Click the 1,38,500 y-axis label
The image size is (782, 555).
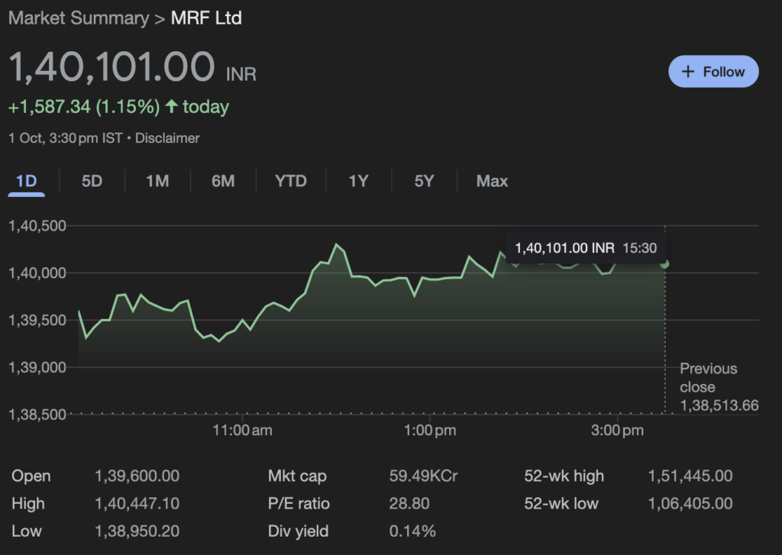pos(37,415)
